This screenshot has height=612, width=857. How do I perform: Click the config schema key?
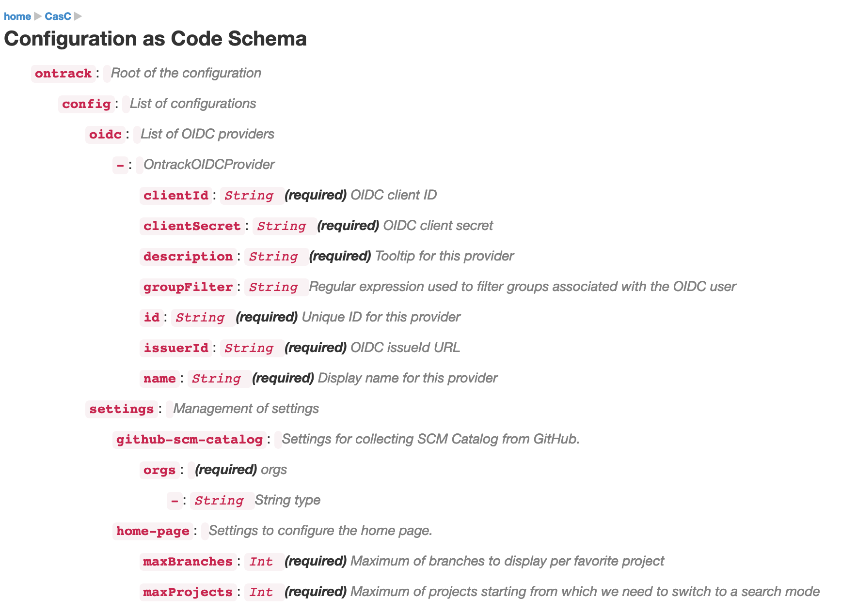click(x=86, y=104)
